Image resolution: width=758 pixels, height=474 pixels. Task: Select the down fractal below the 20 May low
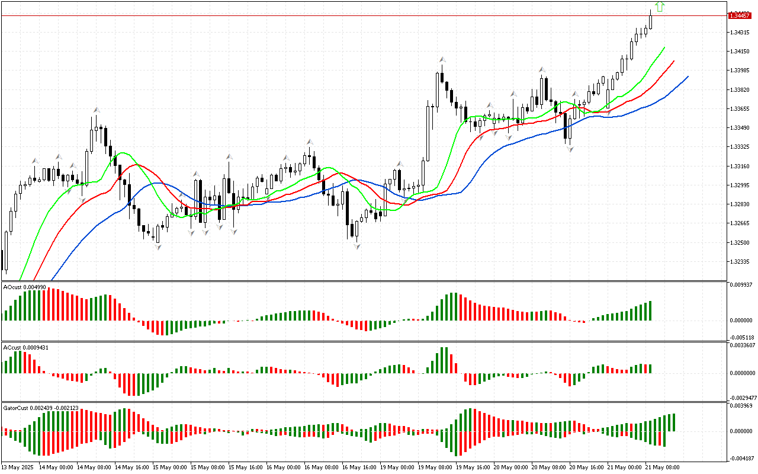(x=570, y=150)
